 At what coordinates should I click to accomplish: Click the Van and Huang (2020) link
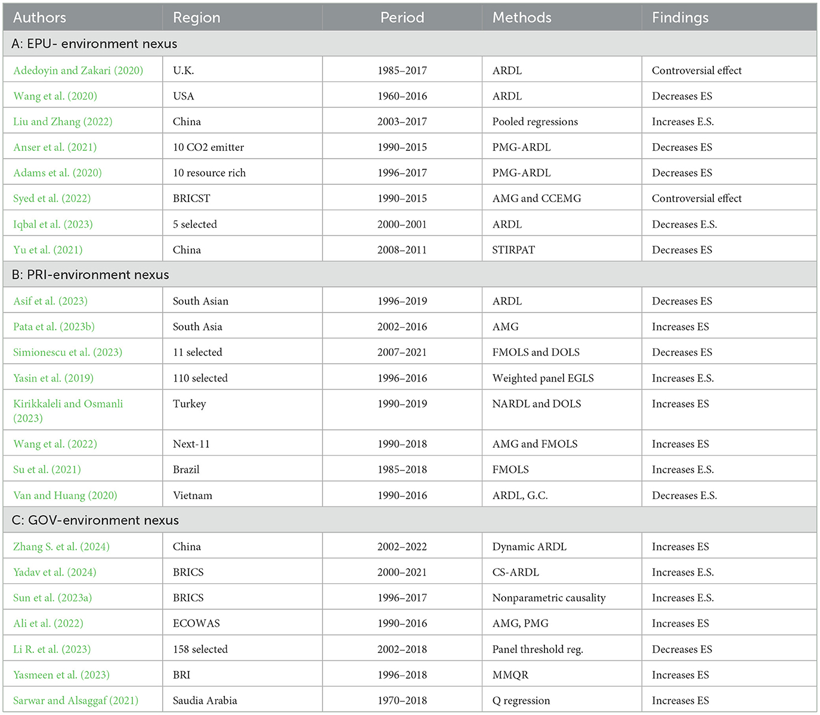[65, 496]
